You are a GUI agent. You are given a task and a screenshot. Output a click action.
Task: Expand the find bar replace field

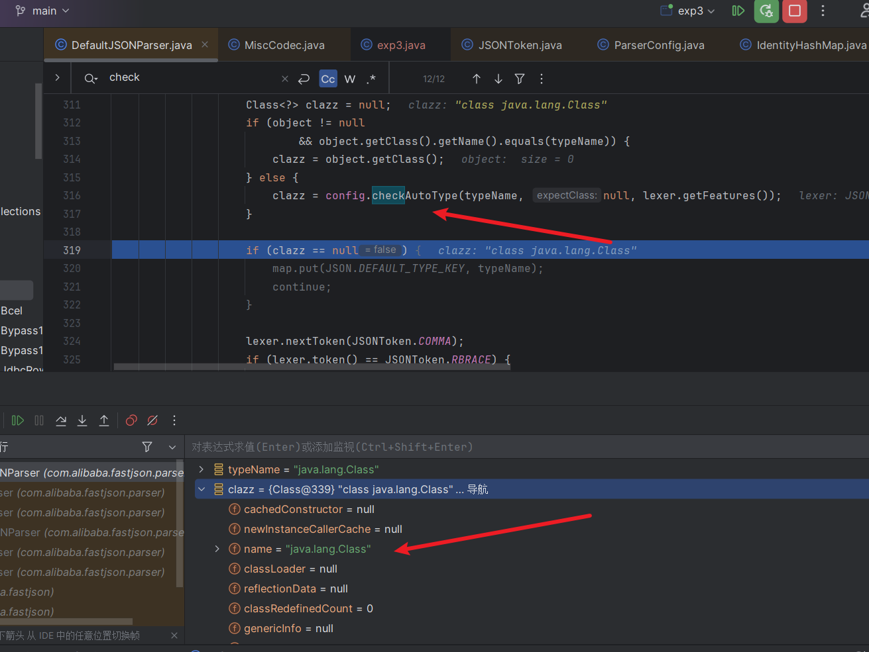(x=58, y=77)
